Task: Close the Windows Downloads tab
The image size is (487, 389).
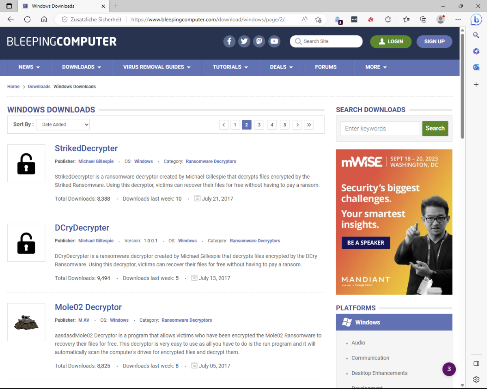Action: tap(103, 6)
